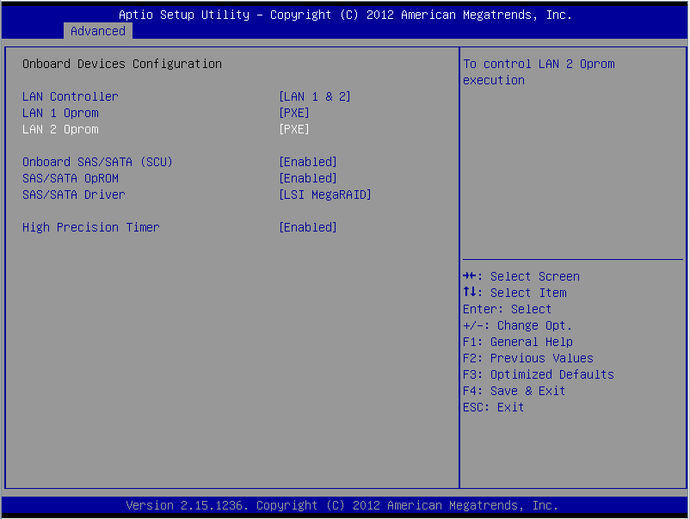Click the Enter: Select hint

tap(507, 309)
